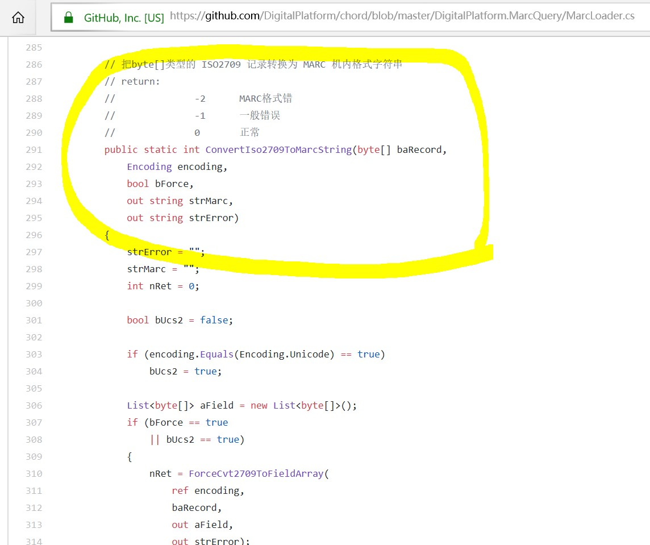Viewport: 650px width, 545px height.
Task: Click 'MARC格式错' comment text
Action: [266, 98]
